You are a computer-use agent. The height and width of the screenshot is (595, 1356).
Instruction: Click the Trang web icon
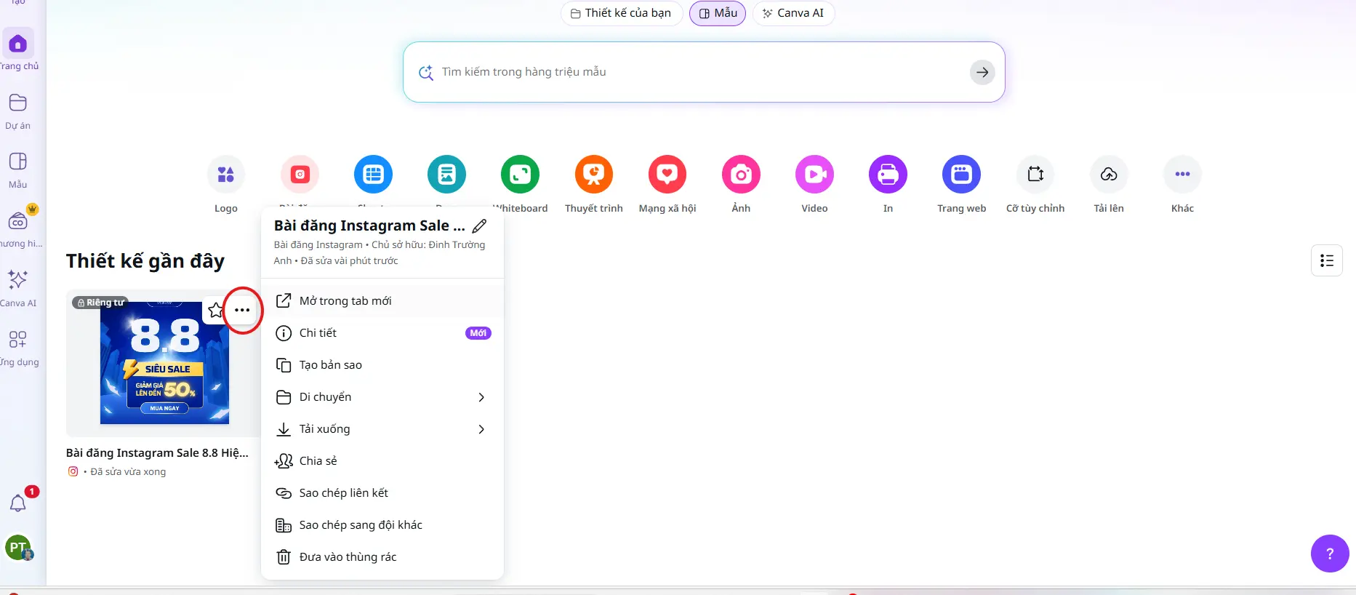click(x=961, y=175)
